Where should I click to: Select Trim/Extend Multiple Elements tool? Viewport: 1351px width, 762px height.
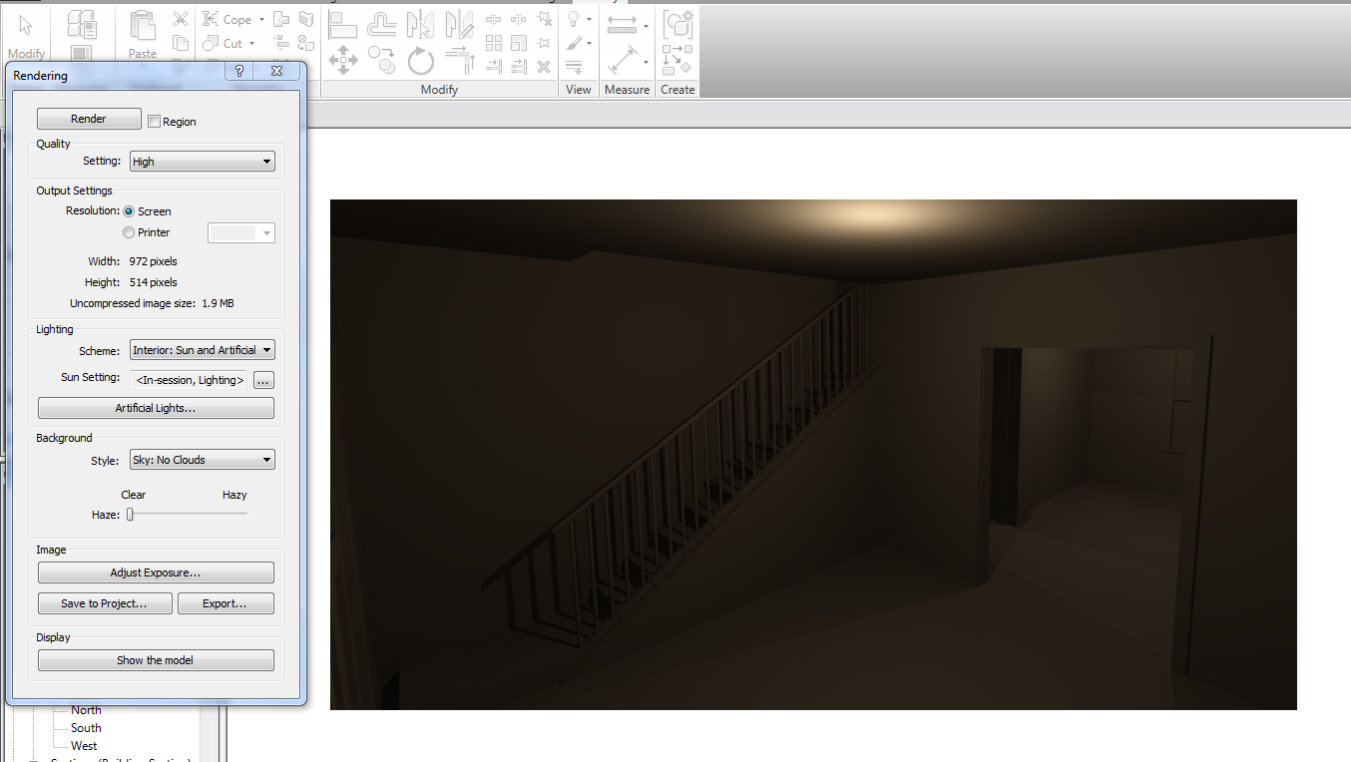[518, 67]
